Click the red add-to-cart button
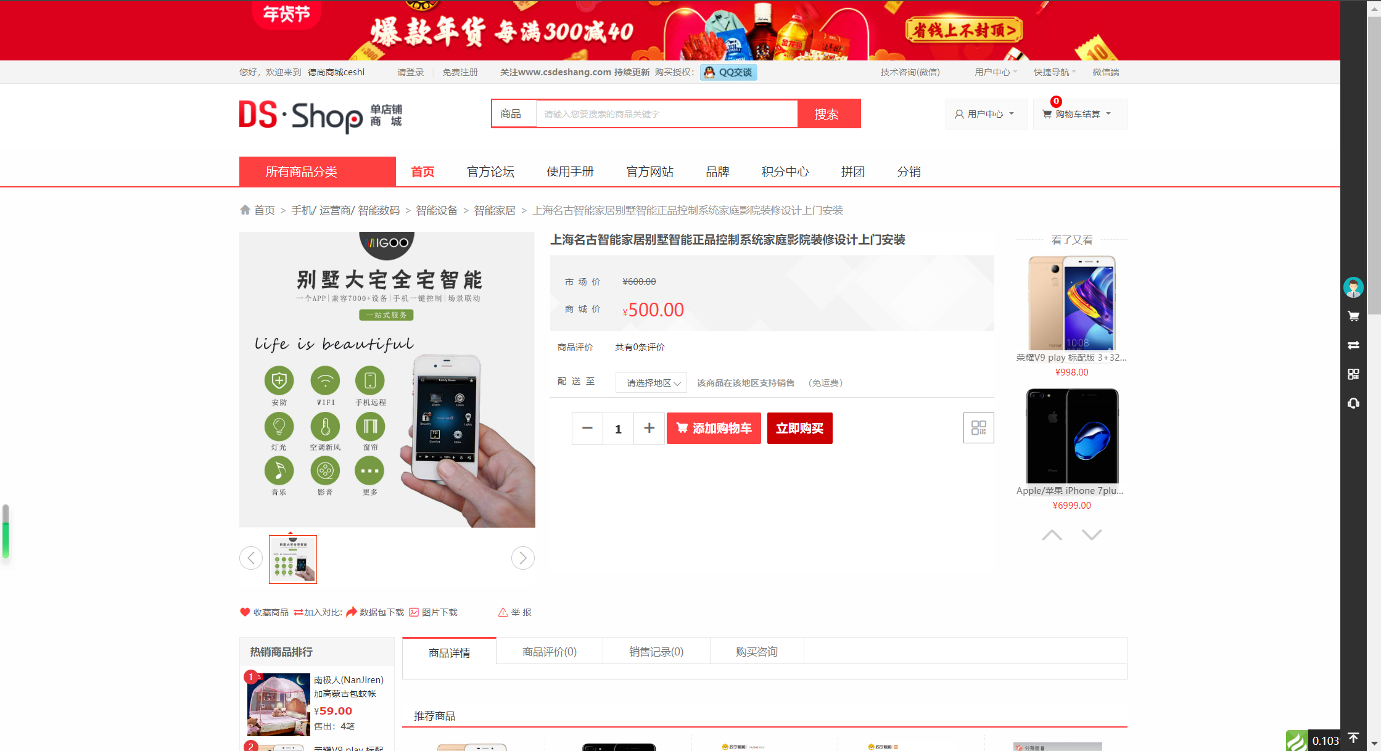This screenshot has height=751, width=1381. click(714, 428)
